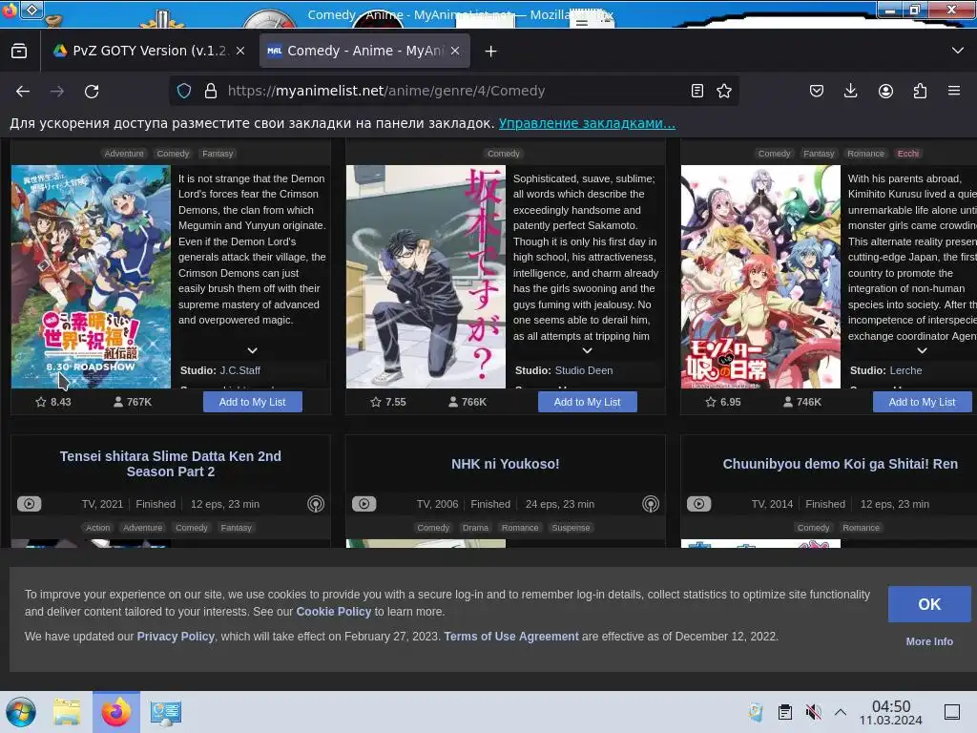Play video preview for Tensei Slime
Viewport: 977px width, 733px height.
click(x=30, y=504)
